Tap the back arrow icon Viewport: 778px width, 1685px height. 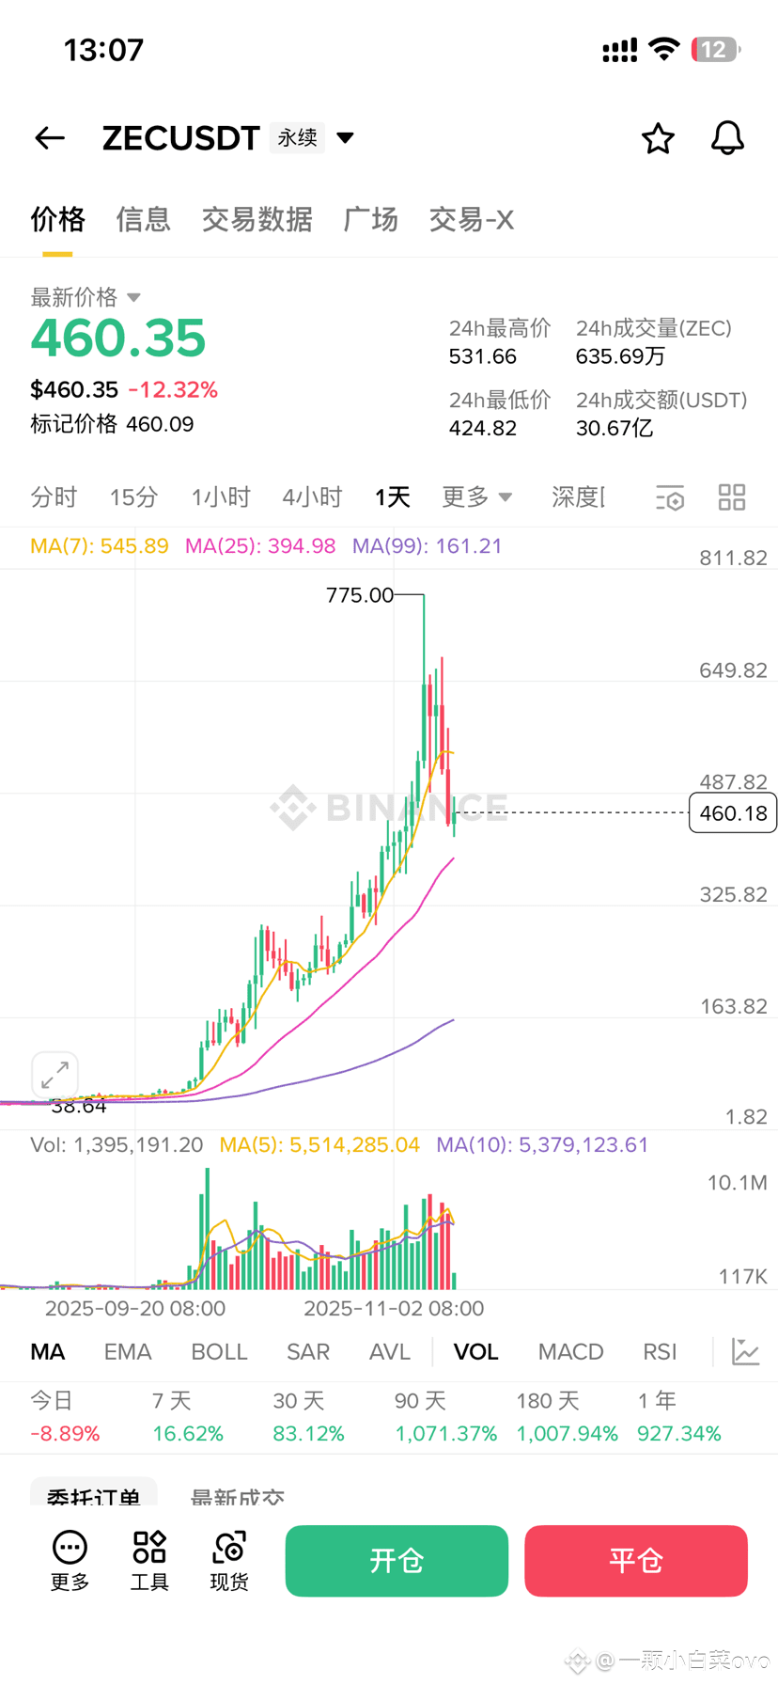(x=50, y=138)
